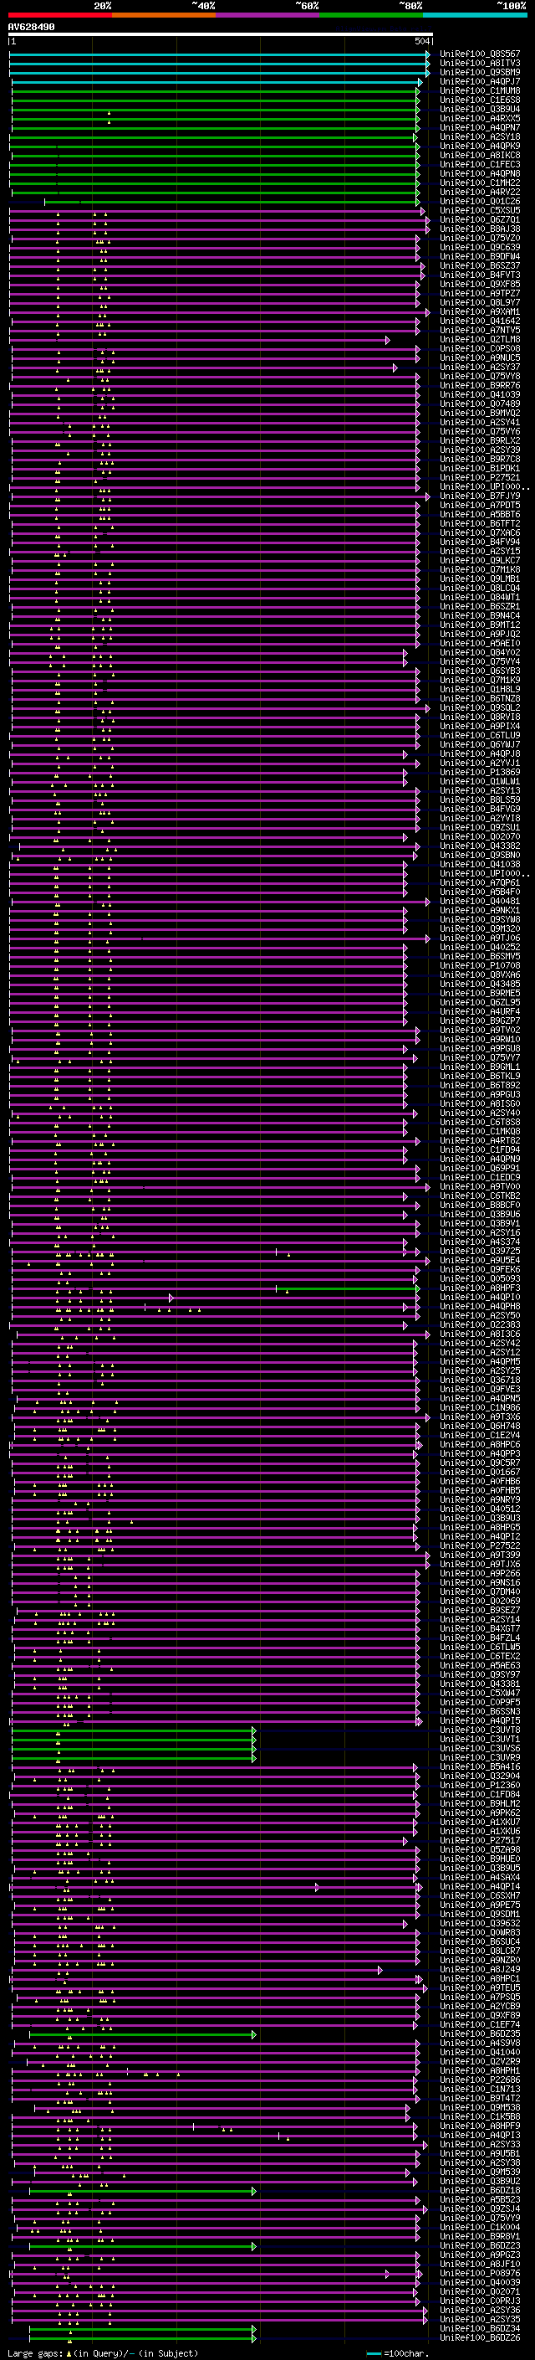Select hit UniRef100_C1MH22

(x=480, y=183)
